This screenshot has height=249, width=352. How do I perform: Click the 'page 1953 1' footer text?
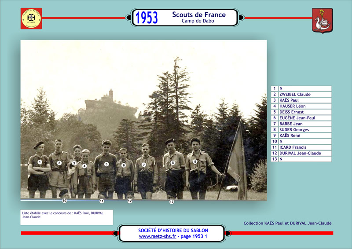click(194, 236)
